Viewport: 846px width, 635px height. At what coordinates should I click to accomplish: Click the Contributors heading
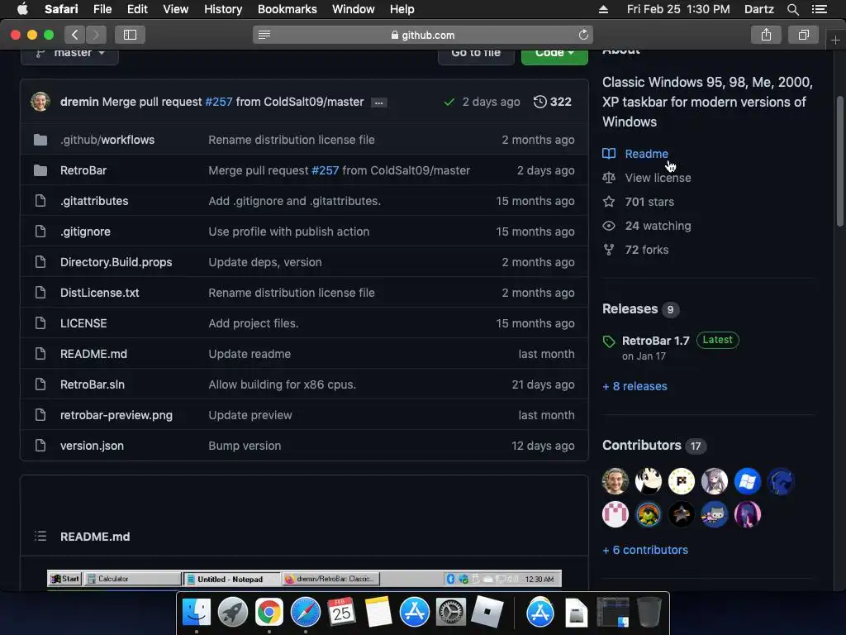[x=641, y=445]
